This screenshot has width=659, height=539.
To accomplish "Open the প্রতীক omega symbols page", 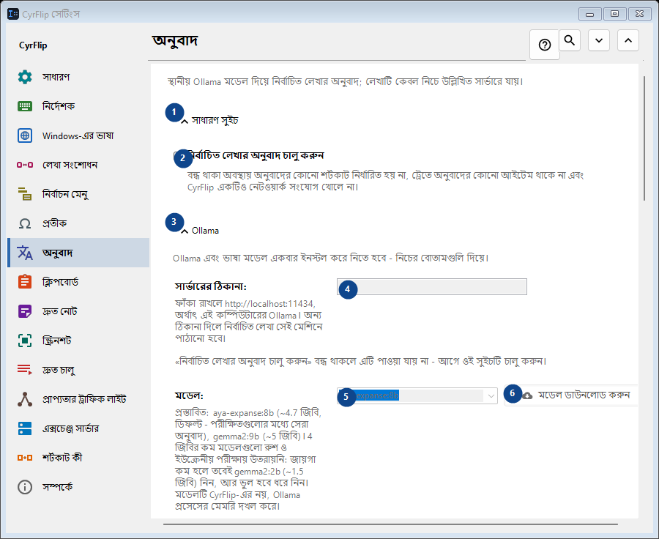I will point(78,223).
